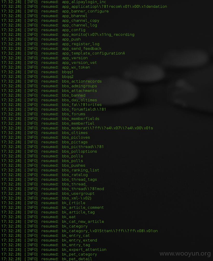Click the bk_cat_new_article table name
The height and width of the screenshot is (261, 213).
[x=83, y=222]
